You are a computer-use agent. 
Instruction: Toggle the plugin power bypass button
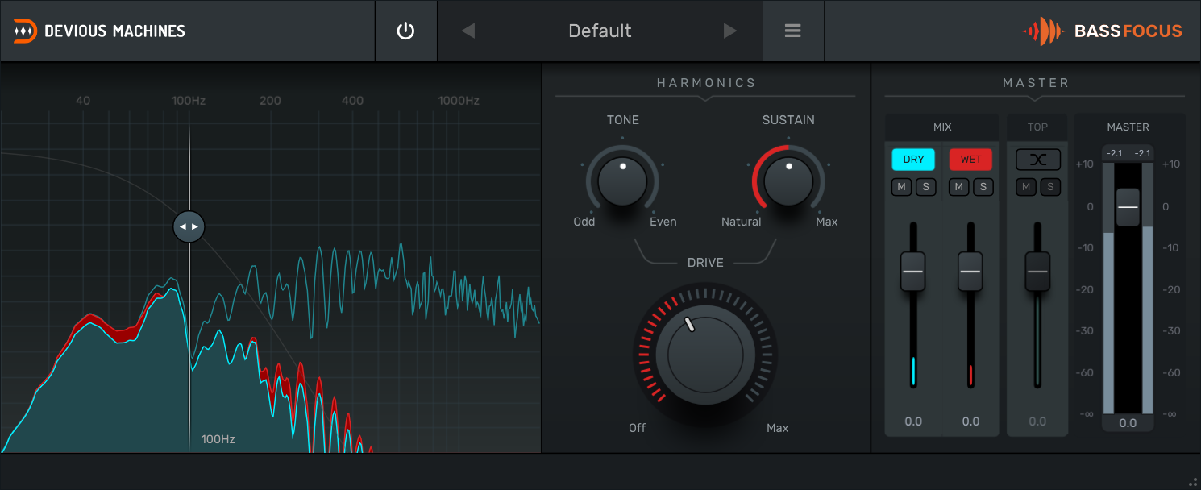[x=405, y=31]
